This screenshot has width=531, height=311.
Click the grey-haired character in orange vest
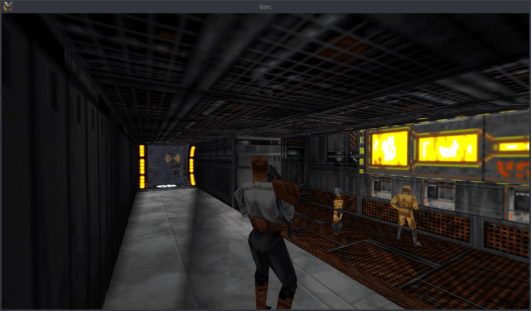(x=338, y=211)
